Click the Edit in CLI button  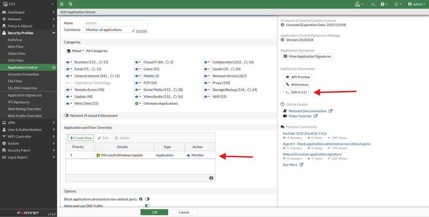pyautogui.click(x=297, y=92)
